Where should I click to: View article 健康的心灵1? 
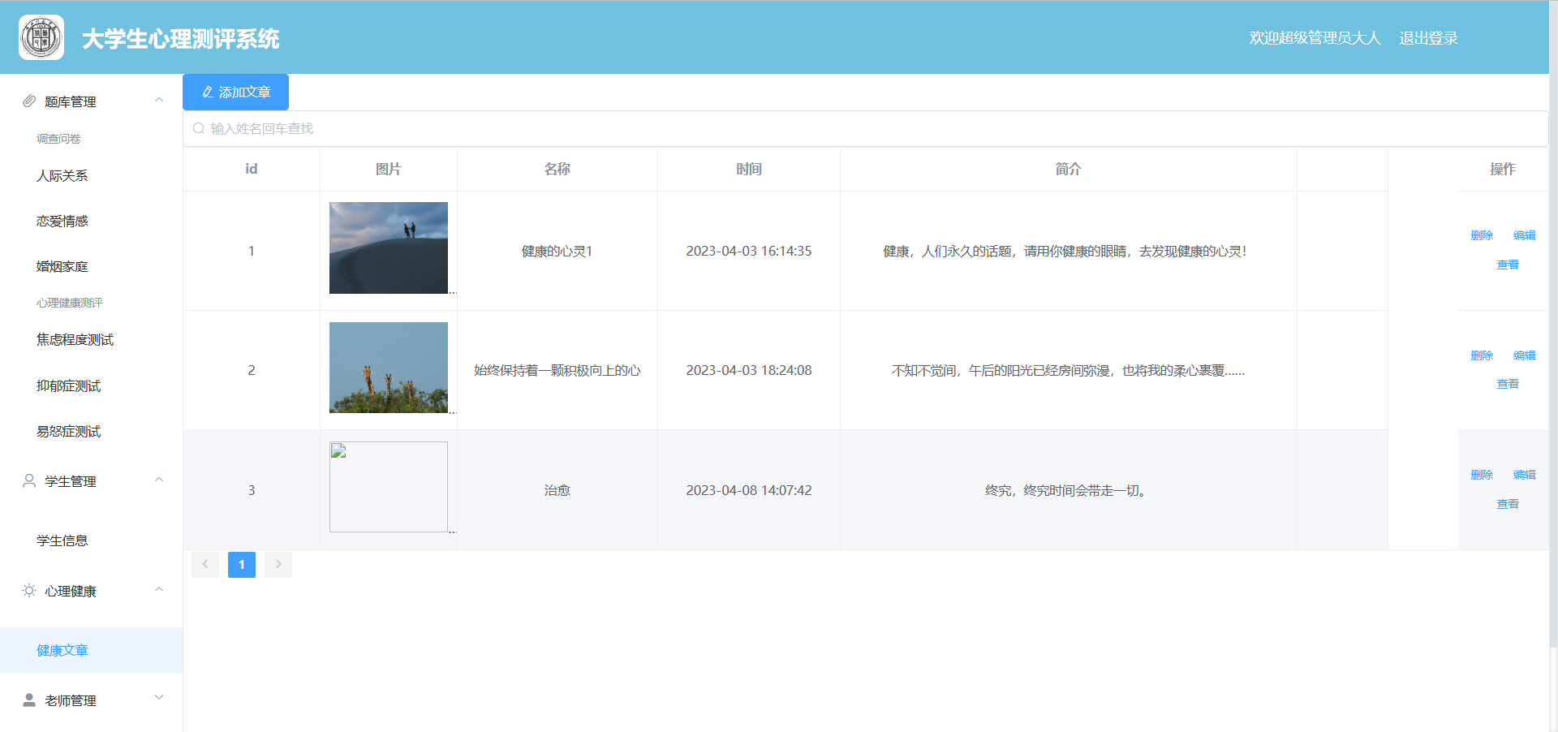click(x=1508, y=265)
